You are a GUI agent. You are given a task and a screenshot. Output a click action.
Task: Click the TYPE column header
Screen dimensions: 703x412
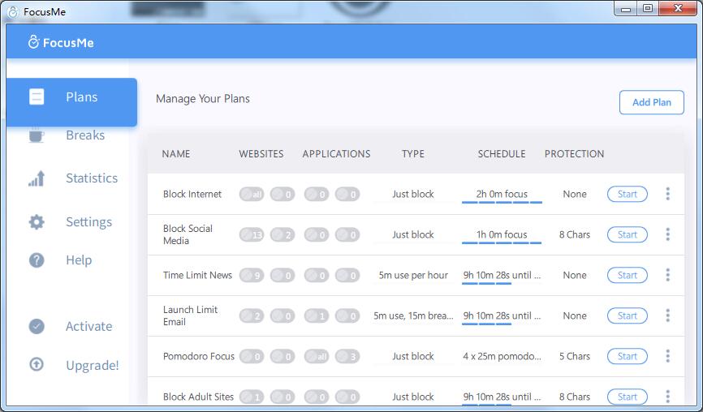point(413,154)
